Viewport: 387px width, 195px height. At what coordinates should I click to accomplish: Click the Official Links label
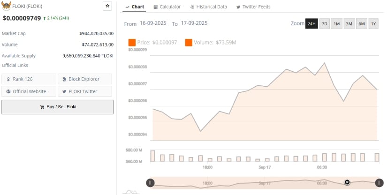(15, 65)
